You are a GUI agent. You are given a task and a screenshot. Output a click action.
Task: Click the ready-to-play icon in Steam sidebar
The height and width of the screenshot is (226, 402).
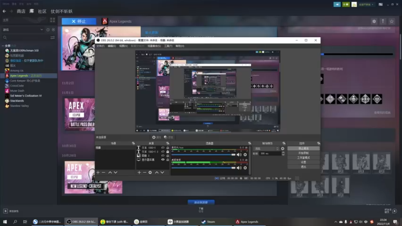point(53,30)
